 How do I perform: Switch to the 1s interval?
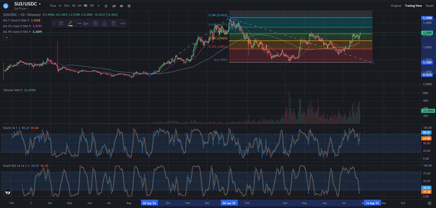pos(60,6)
